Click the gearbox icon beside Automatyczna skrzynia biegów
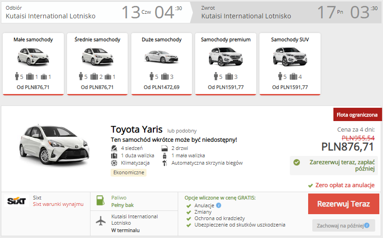383x238 pixels. click(x=164, y=163)
